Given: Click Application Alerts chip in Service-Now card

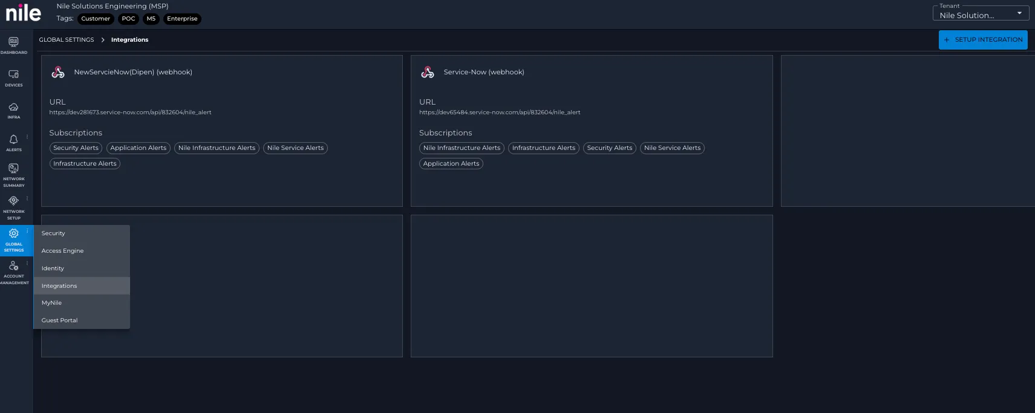Looking at the screenshot, I should click(451, 164).
